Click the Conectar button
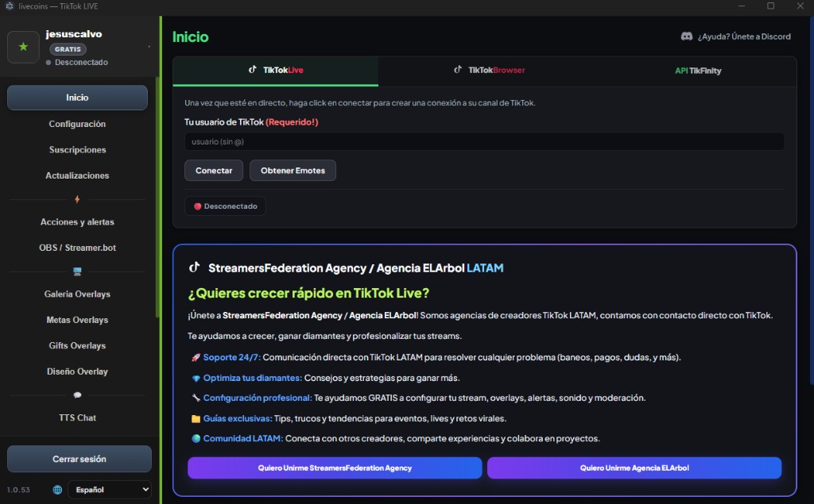The height and width of the screenshot is (504, 814). [x=214, y=171]
